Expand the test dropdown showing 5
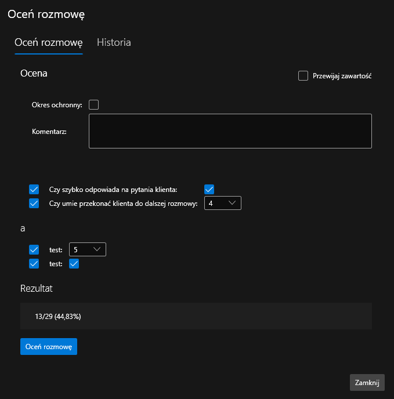 [x=87, y=249]
